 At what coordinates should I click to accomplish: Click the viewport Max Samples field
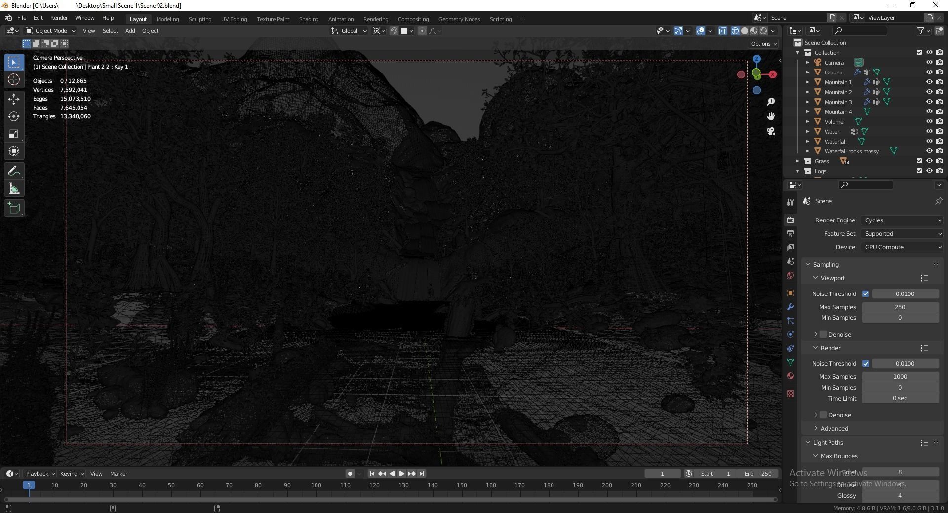pos(900,307)
